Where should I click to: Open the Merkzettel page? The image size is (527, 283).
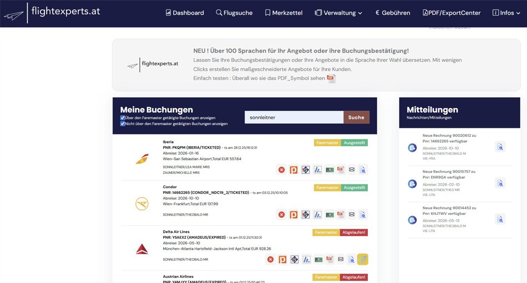coord(283,13)
